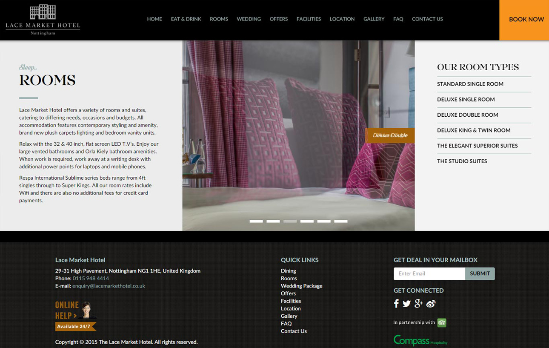Open the Facebook social icon
Screen dimensions: 549x348
396,303
